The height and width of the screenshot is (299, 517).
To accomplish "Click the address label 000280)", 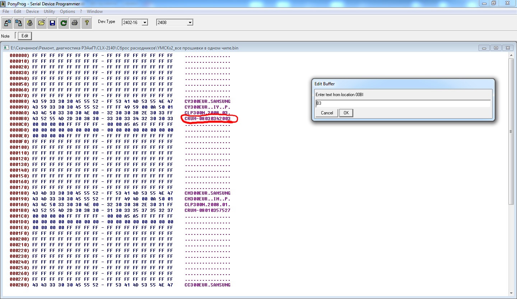I will pyautogui.click(x=19, y=285).
